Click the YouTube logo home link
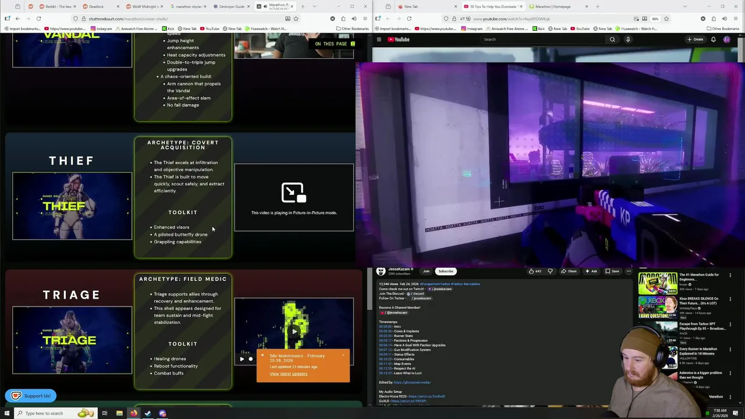The image size is (745, 419). 399,40
